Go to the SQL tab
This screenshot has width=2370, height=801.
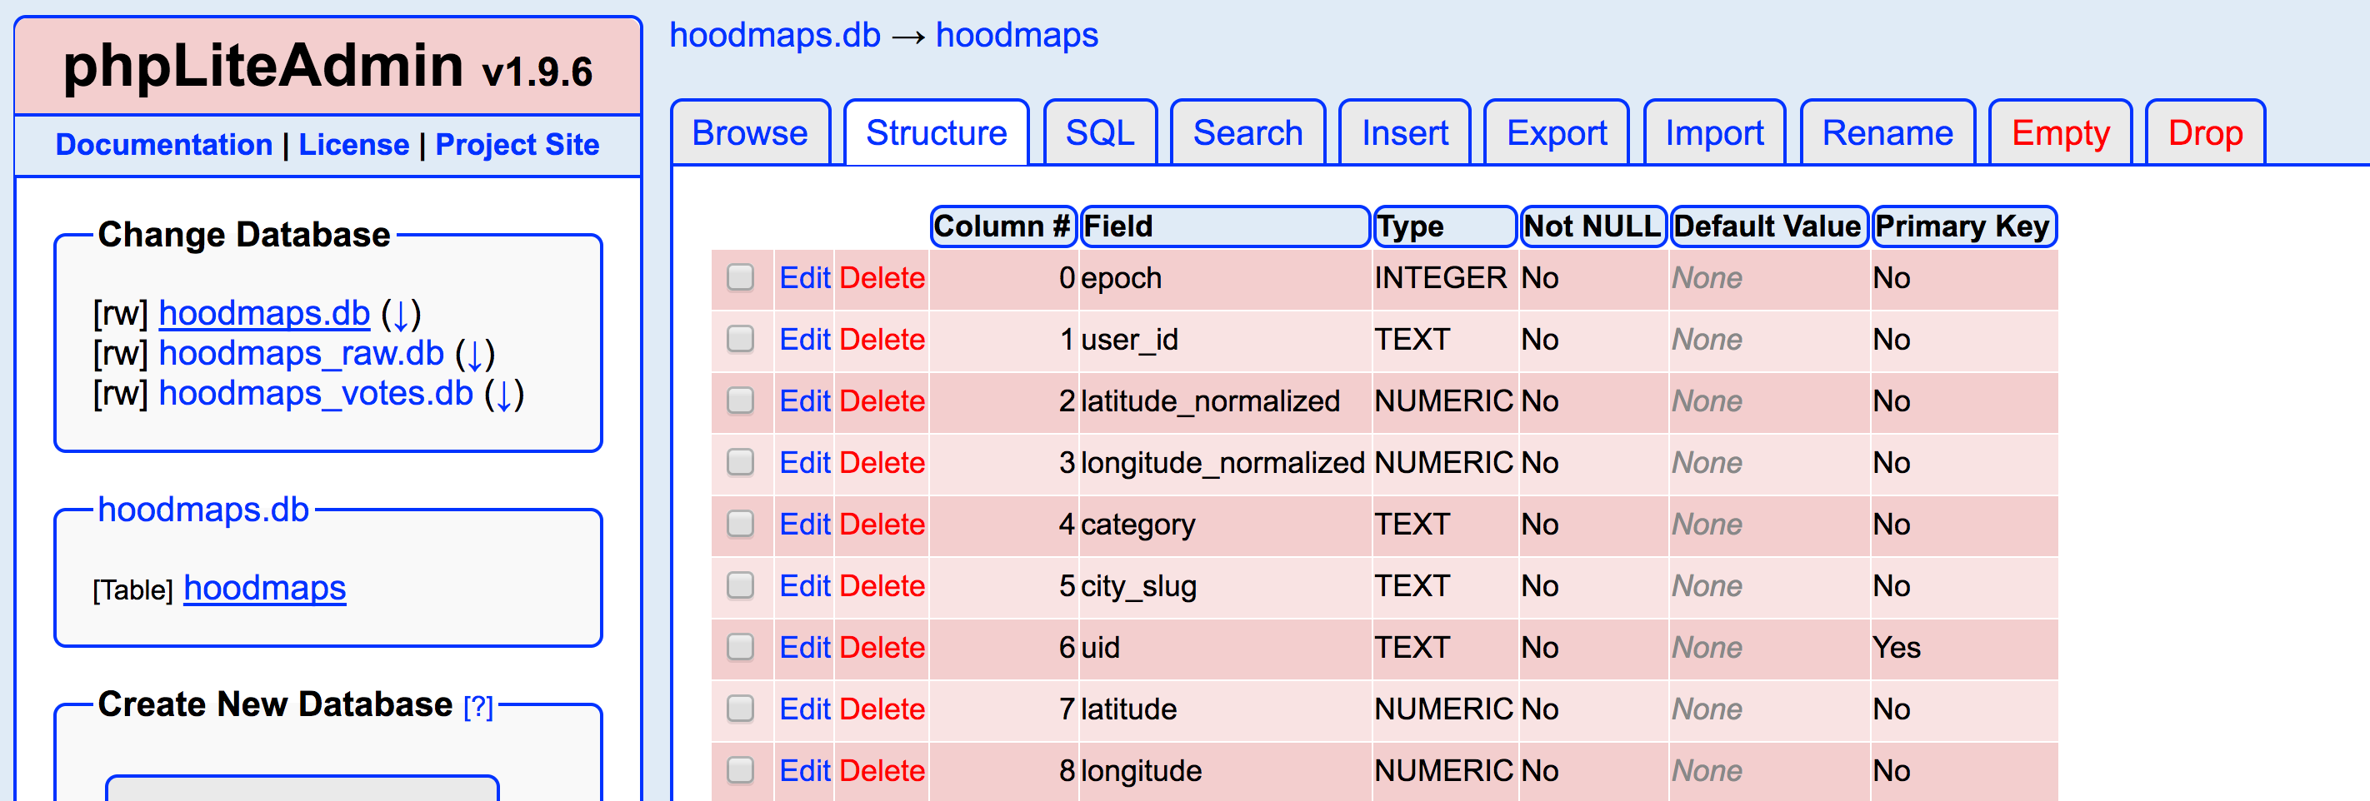point(1099,132)
